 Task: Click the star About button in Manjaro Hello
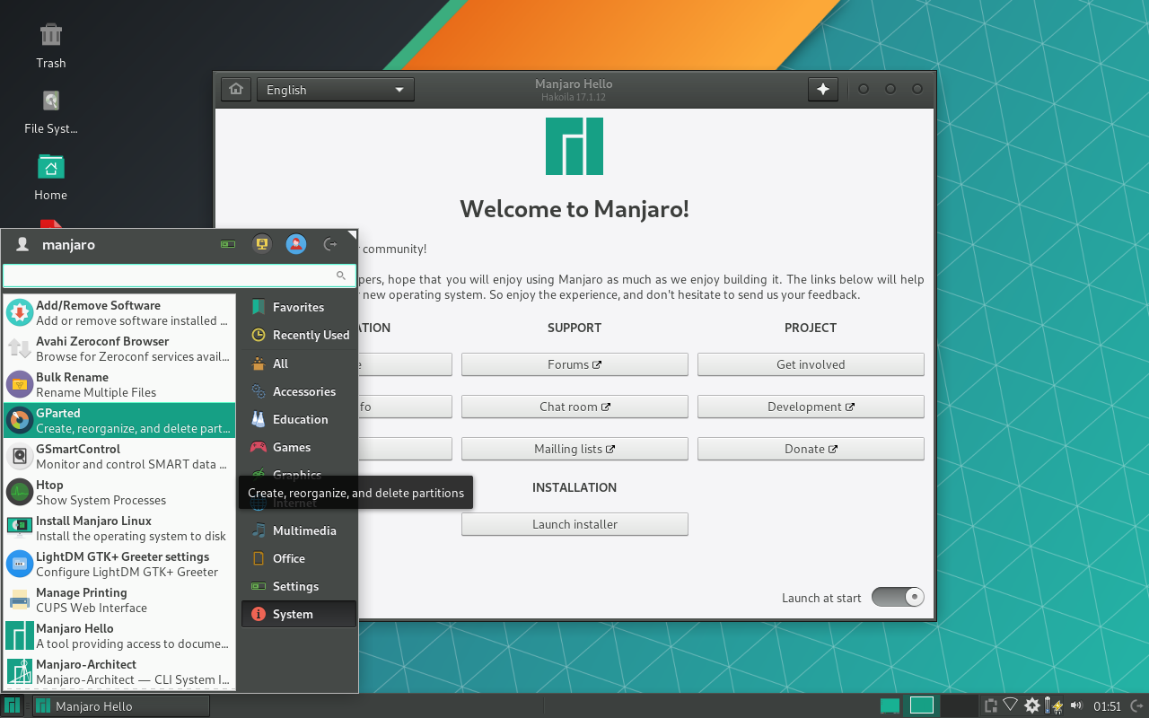(823, 89)
